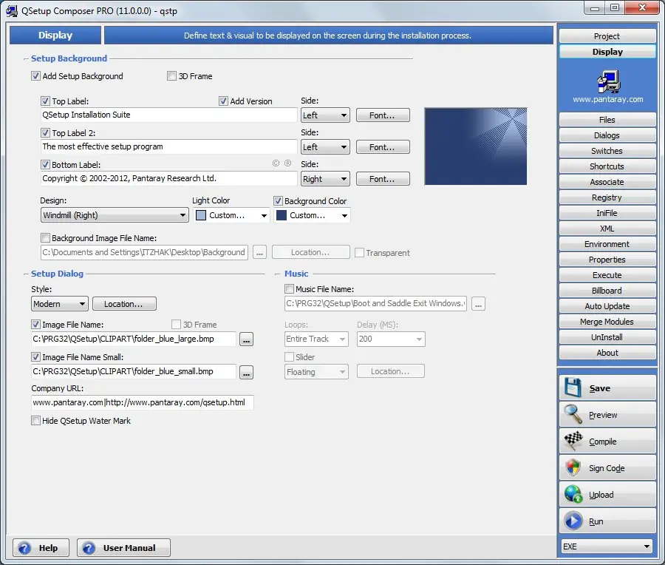
Task: Toggle Add Version checkbox
Action: click(x=223, y=101)
